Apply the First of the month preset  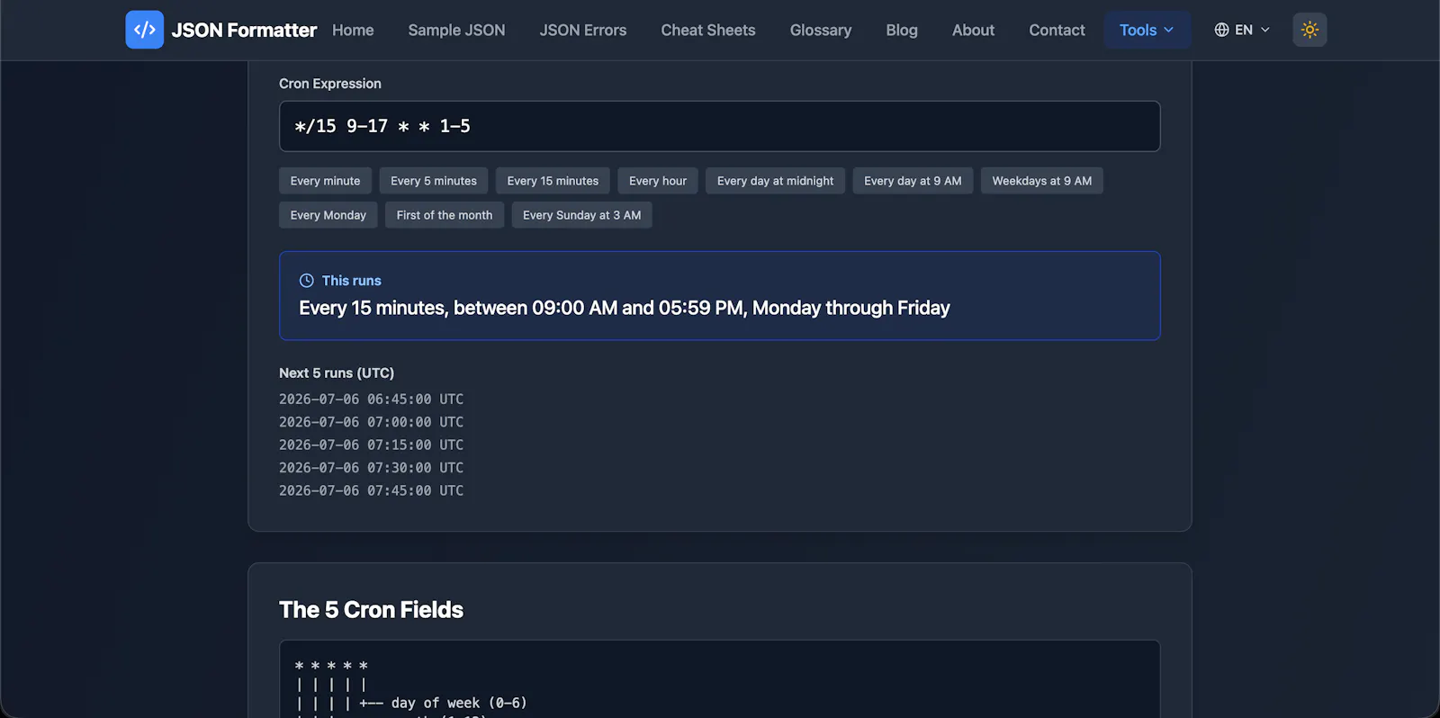[445, 215]
